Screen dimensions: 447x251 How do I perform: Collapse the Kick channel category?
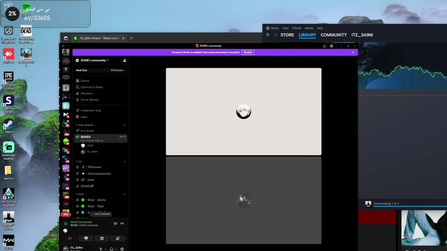click(81, 194)
